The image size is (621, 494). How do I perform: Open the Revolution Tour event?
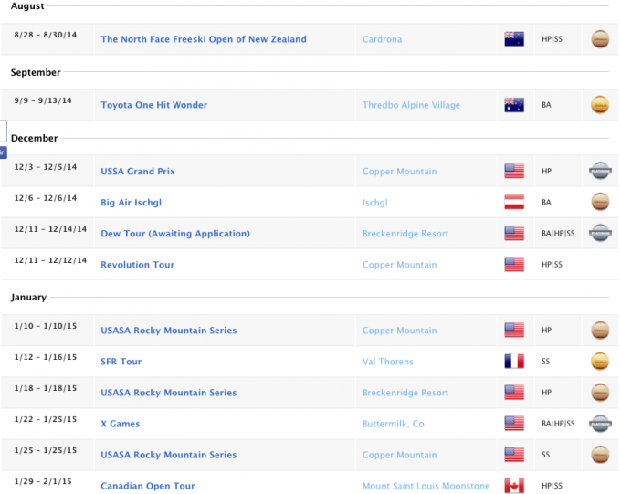click(137, 265)
